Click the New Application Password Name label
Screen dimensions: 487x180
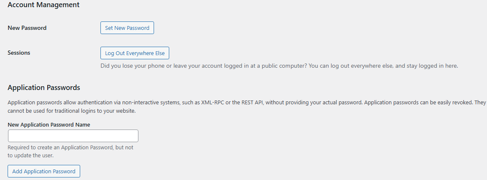tap(49, 125)
